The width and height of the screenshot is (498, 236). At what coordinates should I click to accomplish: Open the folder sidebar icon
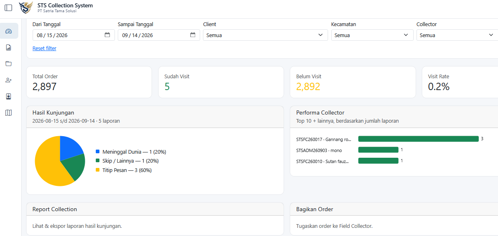9,64
